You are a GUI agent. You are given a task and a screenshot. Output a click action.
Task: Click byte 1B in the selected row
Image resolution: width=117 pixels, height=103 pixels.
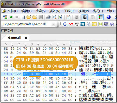pyautogui.click(x=64, y=74)
